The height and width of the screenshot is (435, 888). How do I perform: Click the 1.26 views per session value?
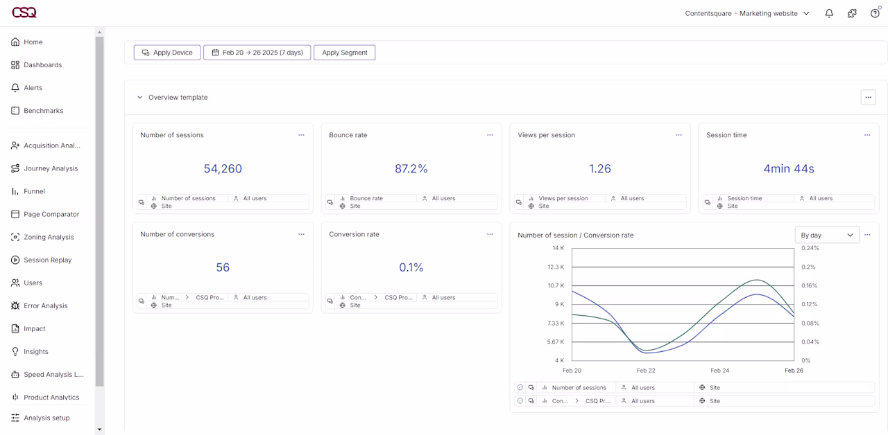tap(600, 168)
